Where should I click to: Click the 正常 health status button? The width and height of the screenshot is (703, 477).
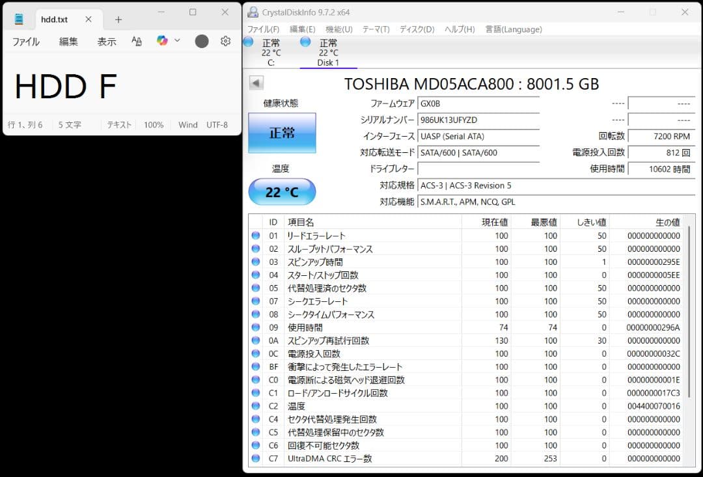tap(282, 133)
